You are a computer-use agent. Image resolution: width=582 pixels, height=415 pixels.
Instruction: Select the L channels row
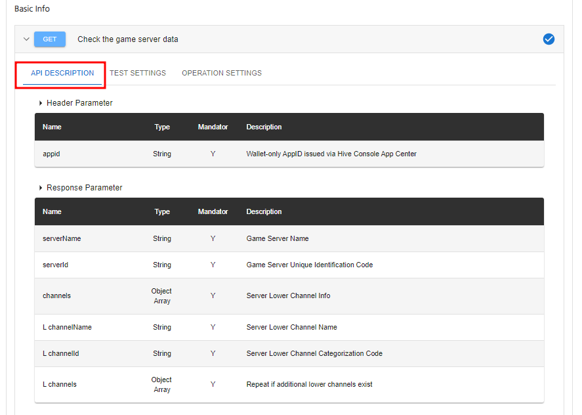pos(289,385)
